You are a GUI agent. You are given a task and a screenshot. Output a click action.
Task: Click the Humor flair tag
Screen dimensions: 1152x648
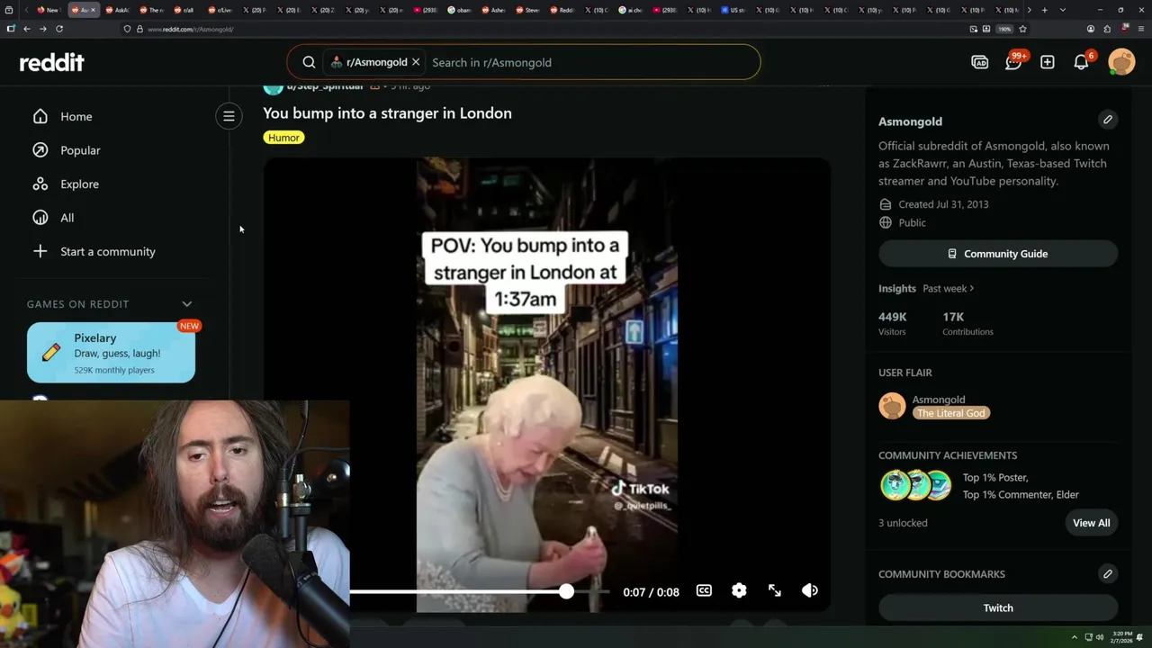283,138
